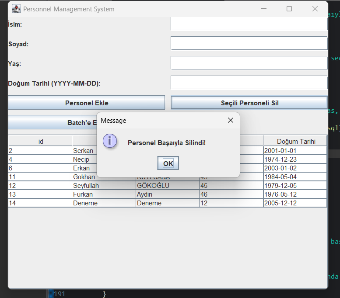The height and width of the screenshot is (298, 340).
Task: Focus the Soyad text field
Action: (249, 43)
